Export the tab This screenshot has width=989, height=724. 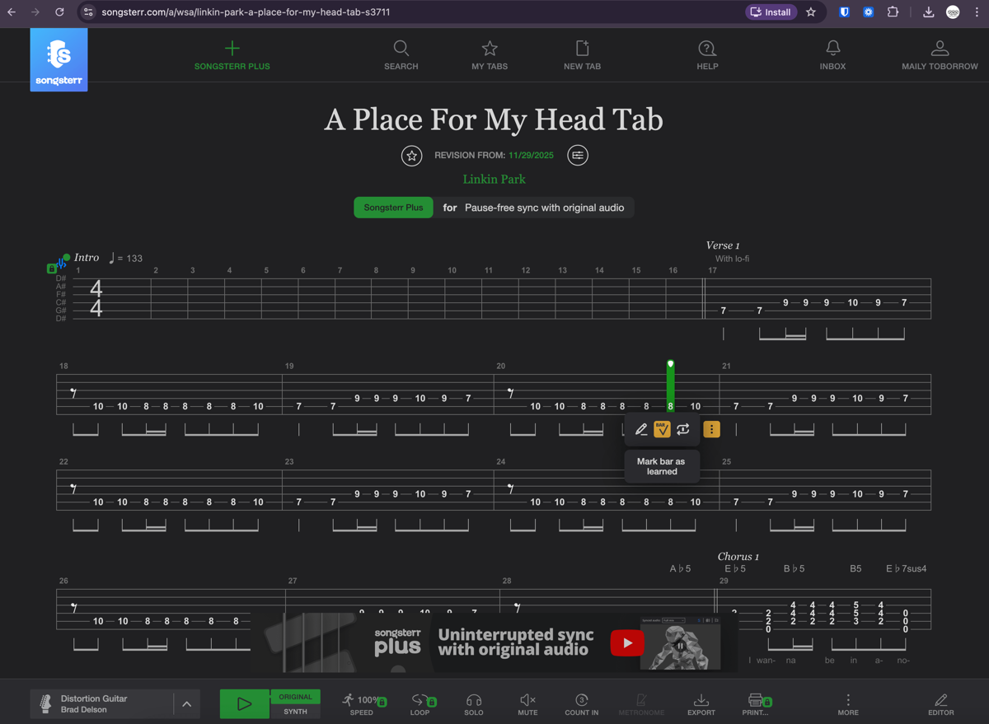701,704
